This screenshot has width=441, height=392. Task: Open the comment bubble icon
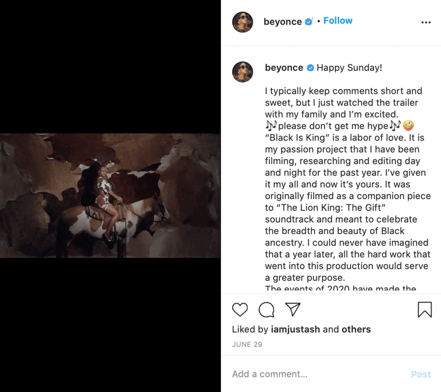tap(267, 310)
